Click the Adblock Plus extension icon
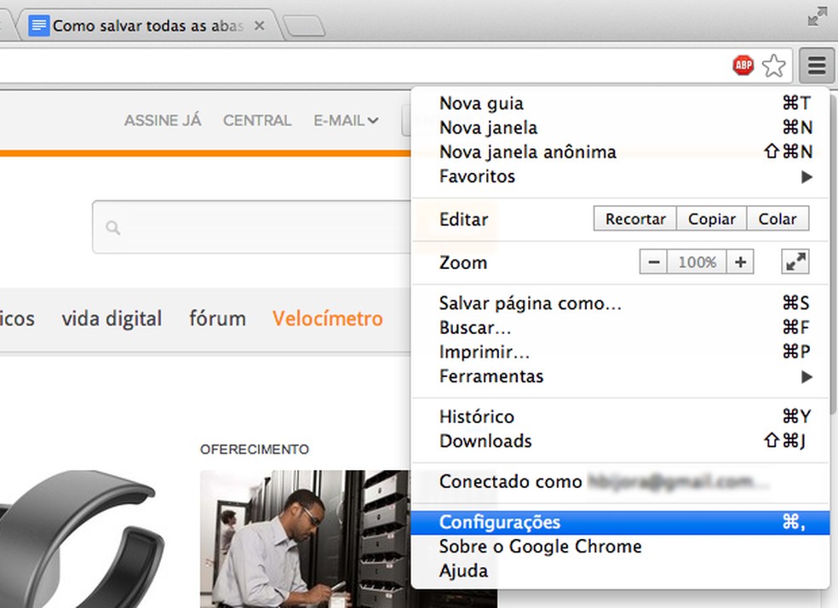The image size is (838, 608). point(743,64)
